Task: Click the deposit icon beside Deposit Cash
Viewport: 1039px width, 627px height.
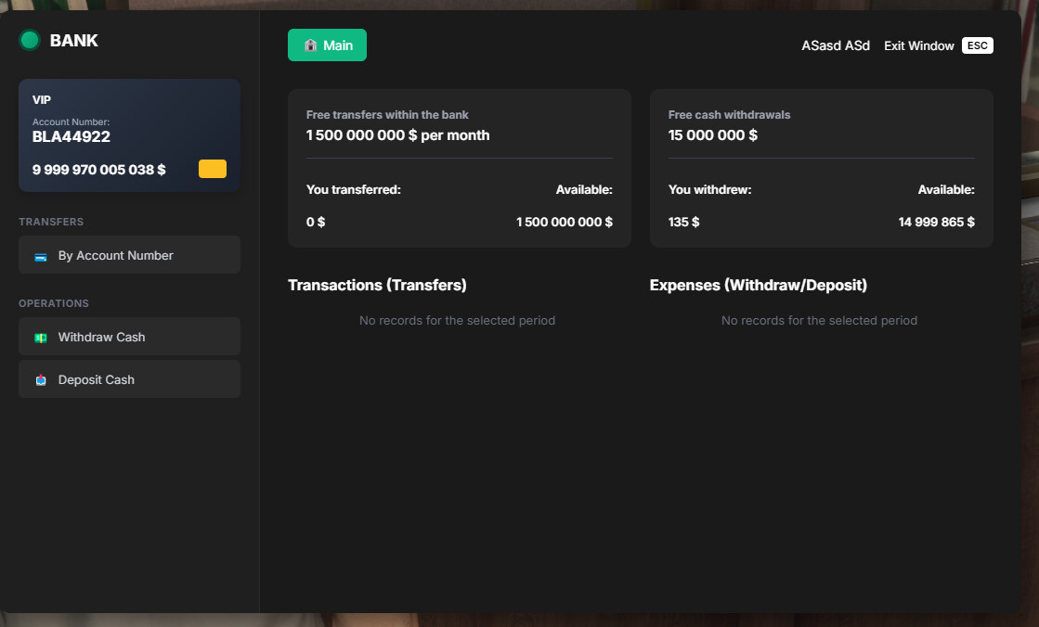Action: tap(41, 380)
